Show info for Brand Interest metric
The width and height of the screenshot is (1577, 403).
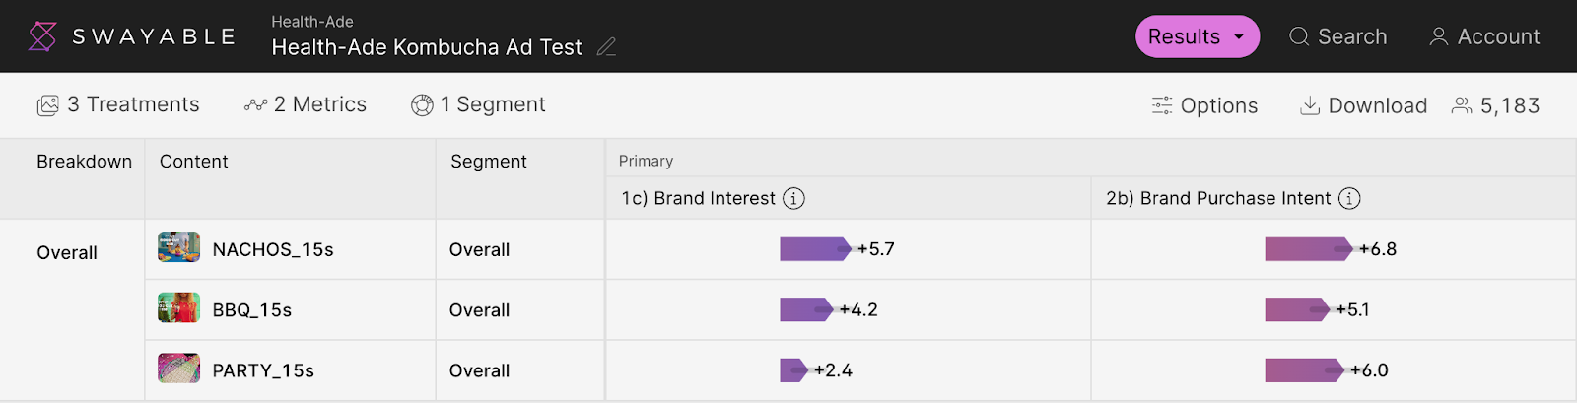pyautogui.click(x=793, y=198)
